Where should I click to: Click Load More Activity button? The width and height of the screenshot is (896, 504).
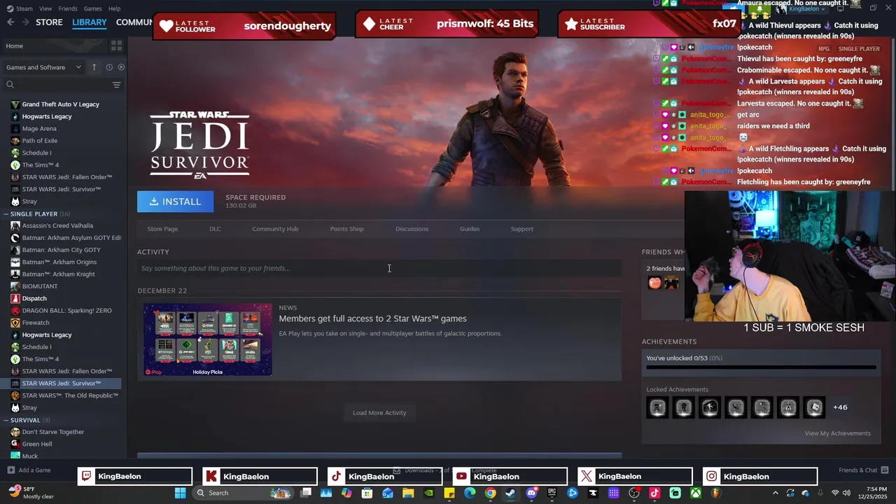[x=379, y=412]
